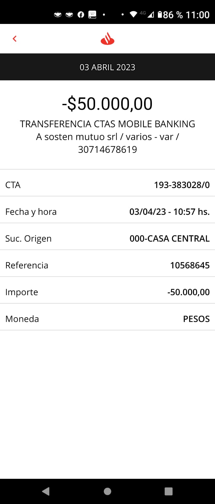Tap the 4G signal strength icon
Image resolution: width=215 pixels, height=504 pixels.
point(150,14)
